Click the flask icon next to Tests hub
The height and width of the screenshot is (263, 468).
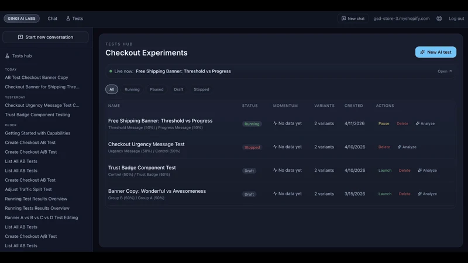point(7,56)
